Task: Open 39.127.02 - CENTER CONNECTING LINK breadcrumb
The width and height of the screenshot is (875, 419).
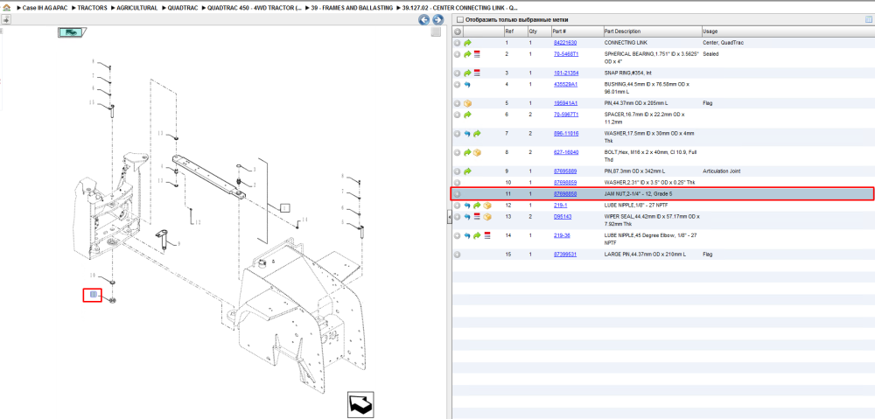Action: tap(460, 9)
